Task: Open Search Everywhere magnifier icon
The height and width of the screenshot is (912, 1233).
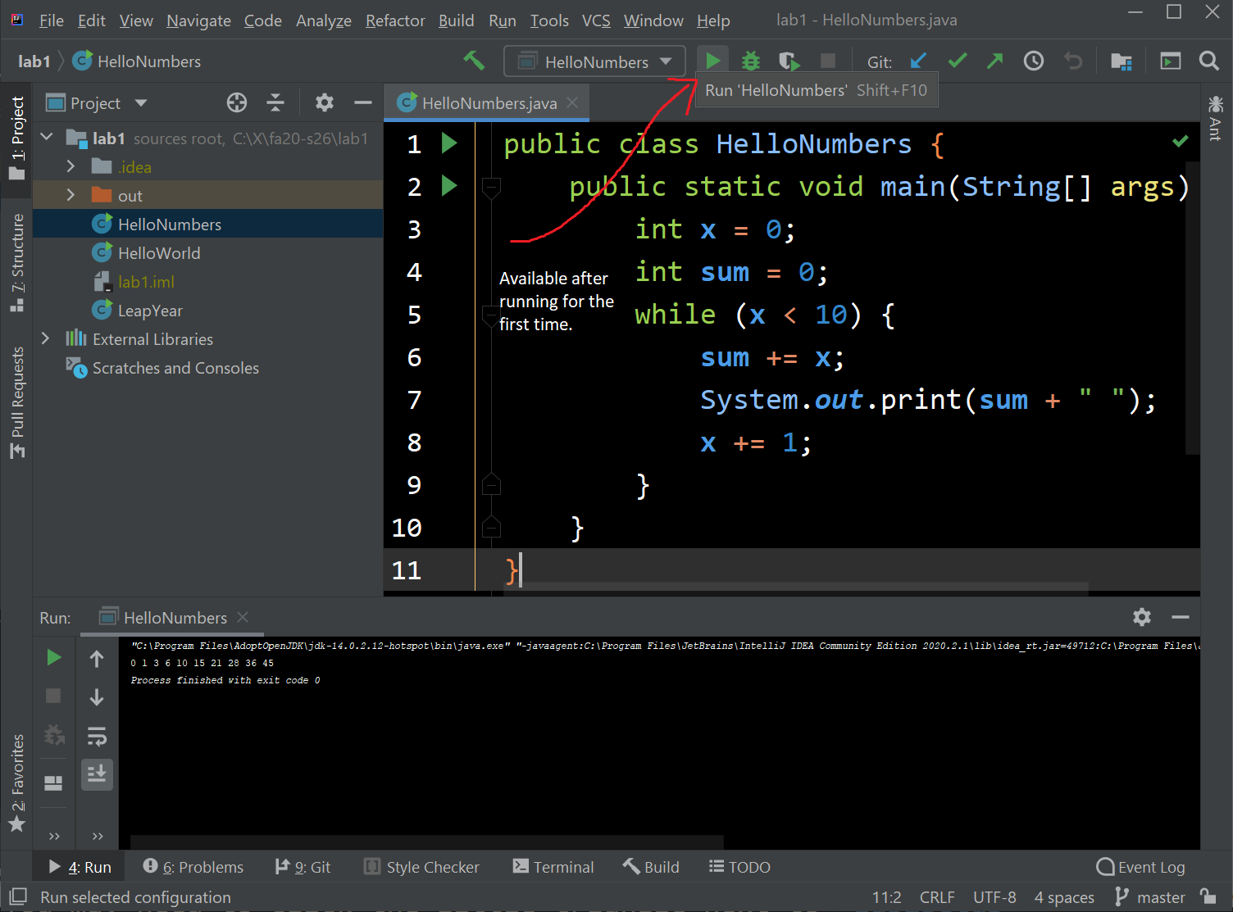Action: click(x=1208, y=61)
